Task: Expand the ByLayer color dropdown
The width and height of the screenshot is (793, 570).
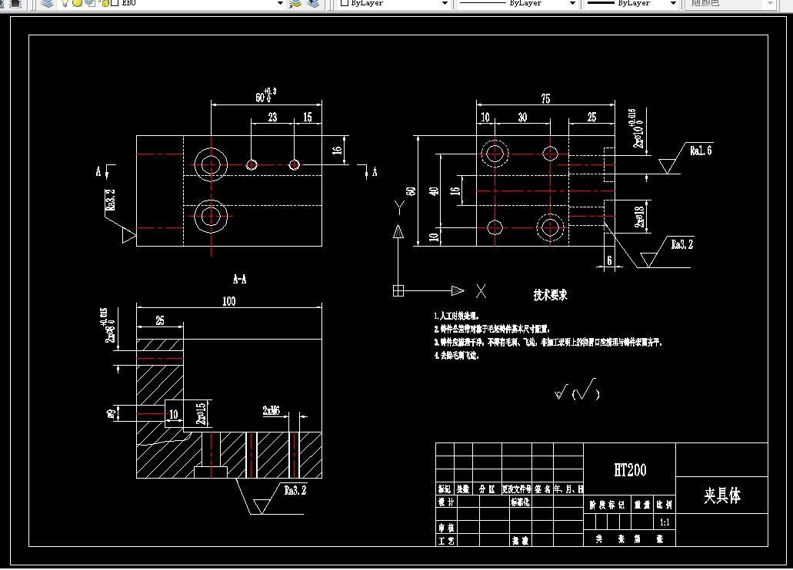Action: point(445,3)
